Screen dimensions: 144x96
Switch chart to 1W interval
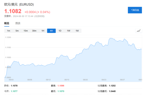[x=69, y=31]
